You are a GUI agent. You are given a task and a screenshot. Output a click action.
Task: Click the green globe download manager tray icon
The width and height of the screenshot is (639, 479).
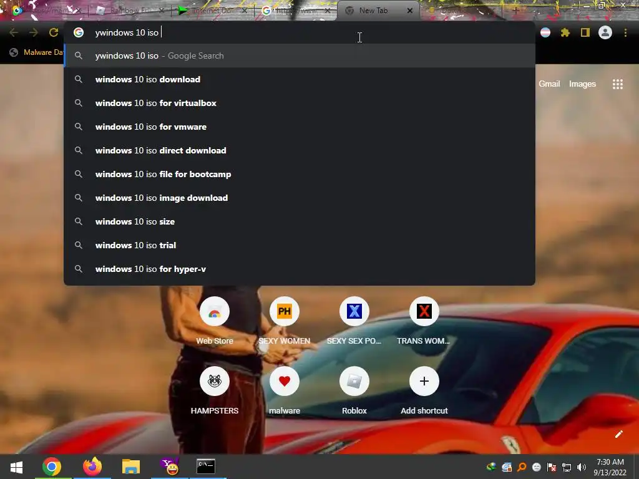point(492,467)
